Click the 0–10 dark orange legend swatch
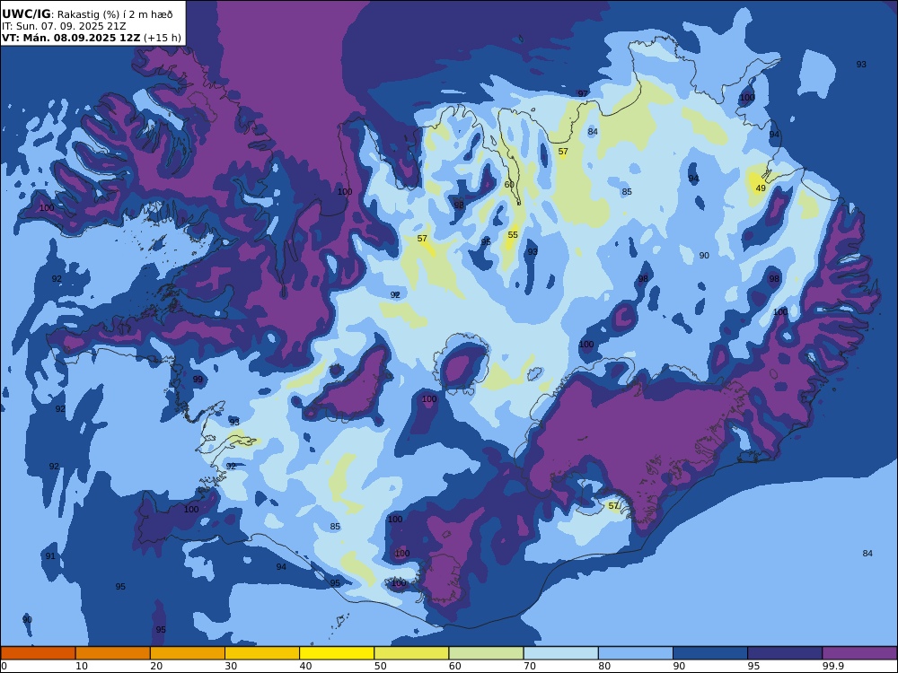The height and width of the screenshot is (673, 898). pos(38,653)
